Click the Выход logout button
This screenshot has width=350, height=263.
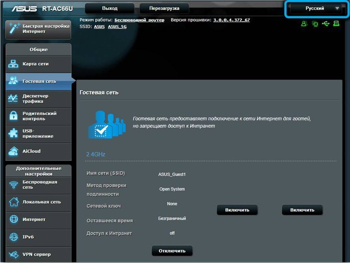[x=109, y=8]
